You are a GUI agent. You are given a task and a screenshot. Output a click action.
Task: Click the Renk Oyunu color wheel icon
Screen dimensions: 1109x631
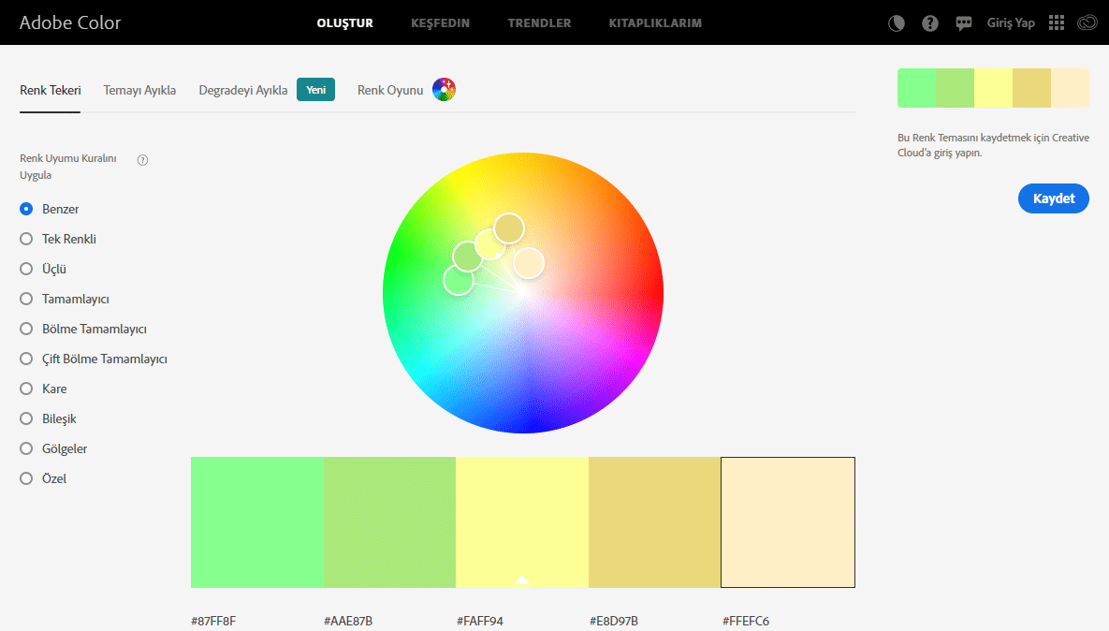[444, 90]
